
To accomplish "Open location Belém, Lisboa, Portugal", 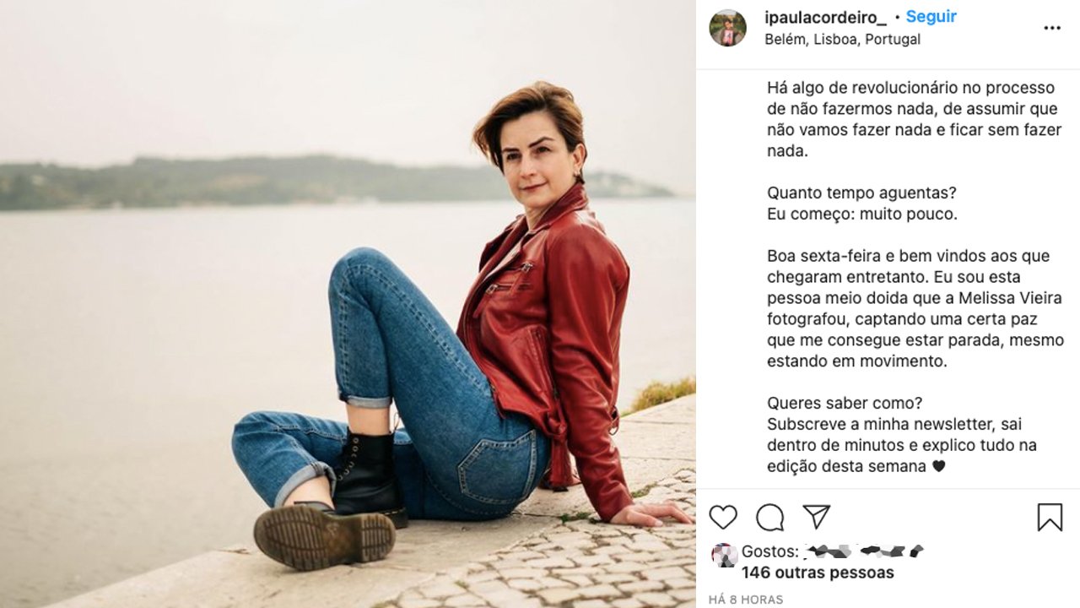I will pyautogui.click(x=842, y=39).
